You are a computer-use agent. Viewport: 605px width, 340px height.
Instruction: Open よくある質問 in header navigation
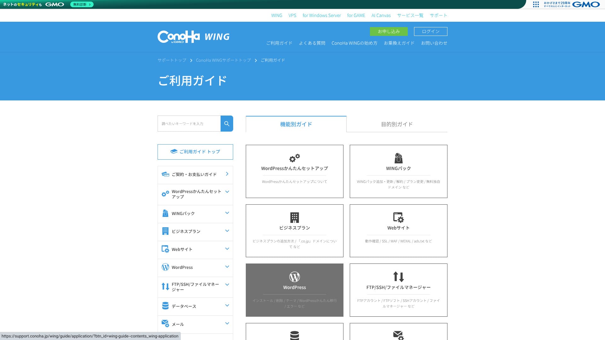312,43
